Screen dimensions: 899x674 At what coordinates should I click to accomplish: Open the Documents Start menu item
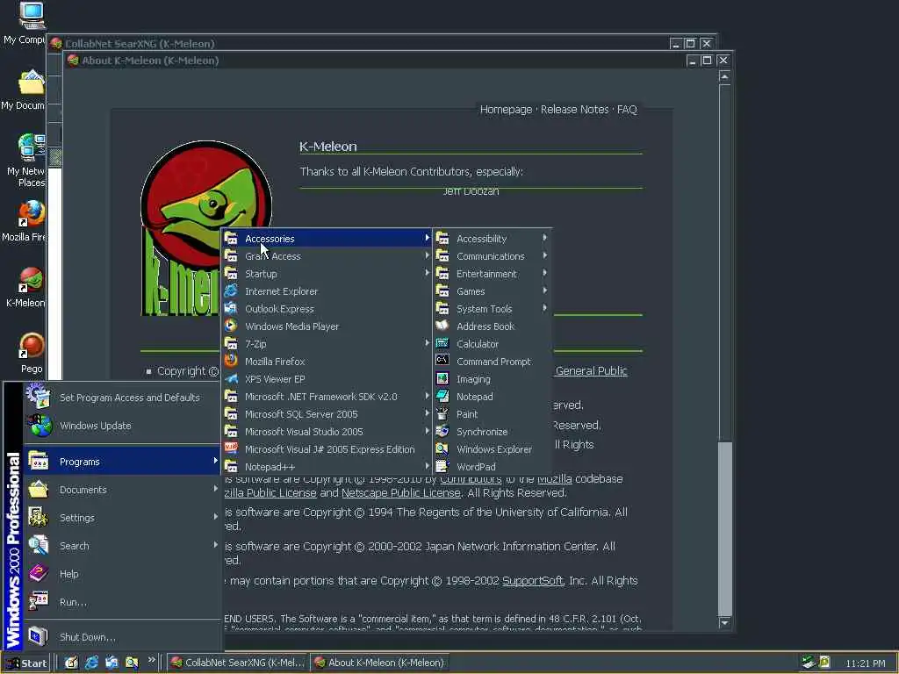click(x=122, y=490)
